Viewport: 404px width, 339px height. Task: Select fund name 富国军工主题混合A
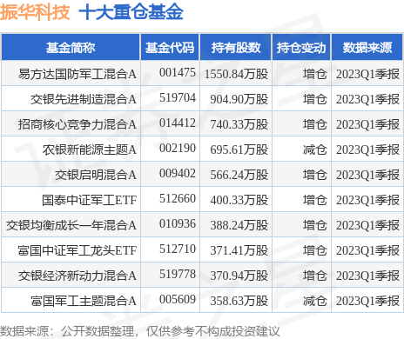click(84, 301)
